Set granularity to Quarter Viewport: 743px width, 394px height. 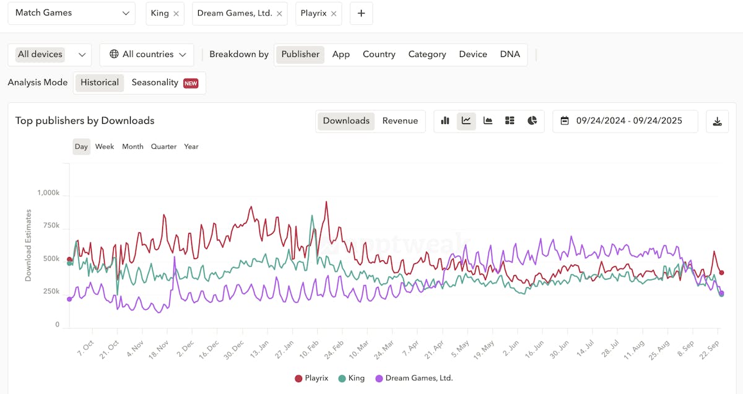(163, 147)
